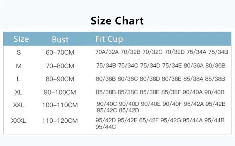Viewport: 235px width, 146px height.
Task: Click the 70A/32A cup size
Action: pyautogui.click(x=107, y=52)
